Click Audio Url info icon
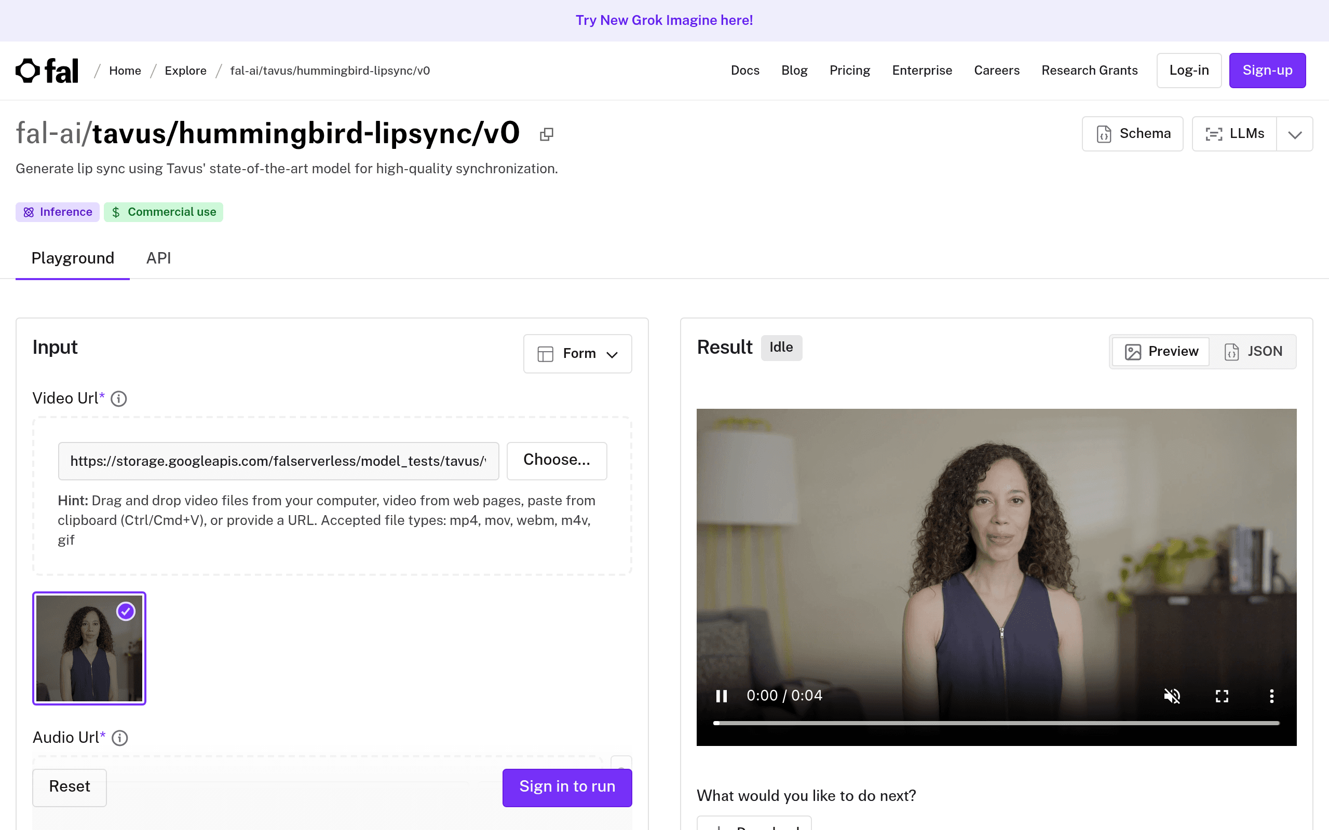 (120, 738)
